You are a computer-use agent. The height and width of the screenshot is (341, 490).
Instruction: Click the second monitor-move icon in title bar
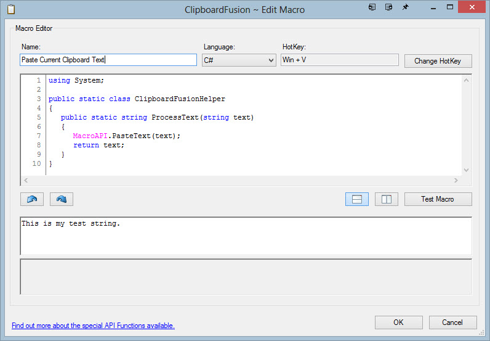(x=388, y=7)
